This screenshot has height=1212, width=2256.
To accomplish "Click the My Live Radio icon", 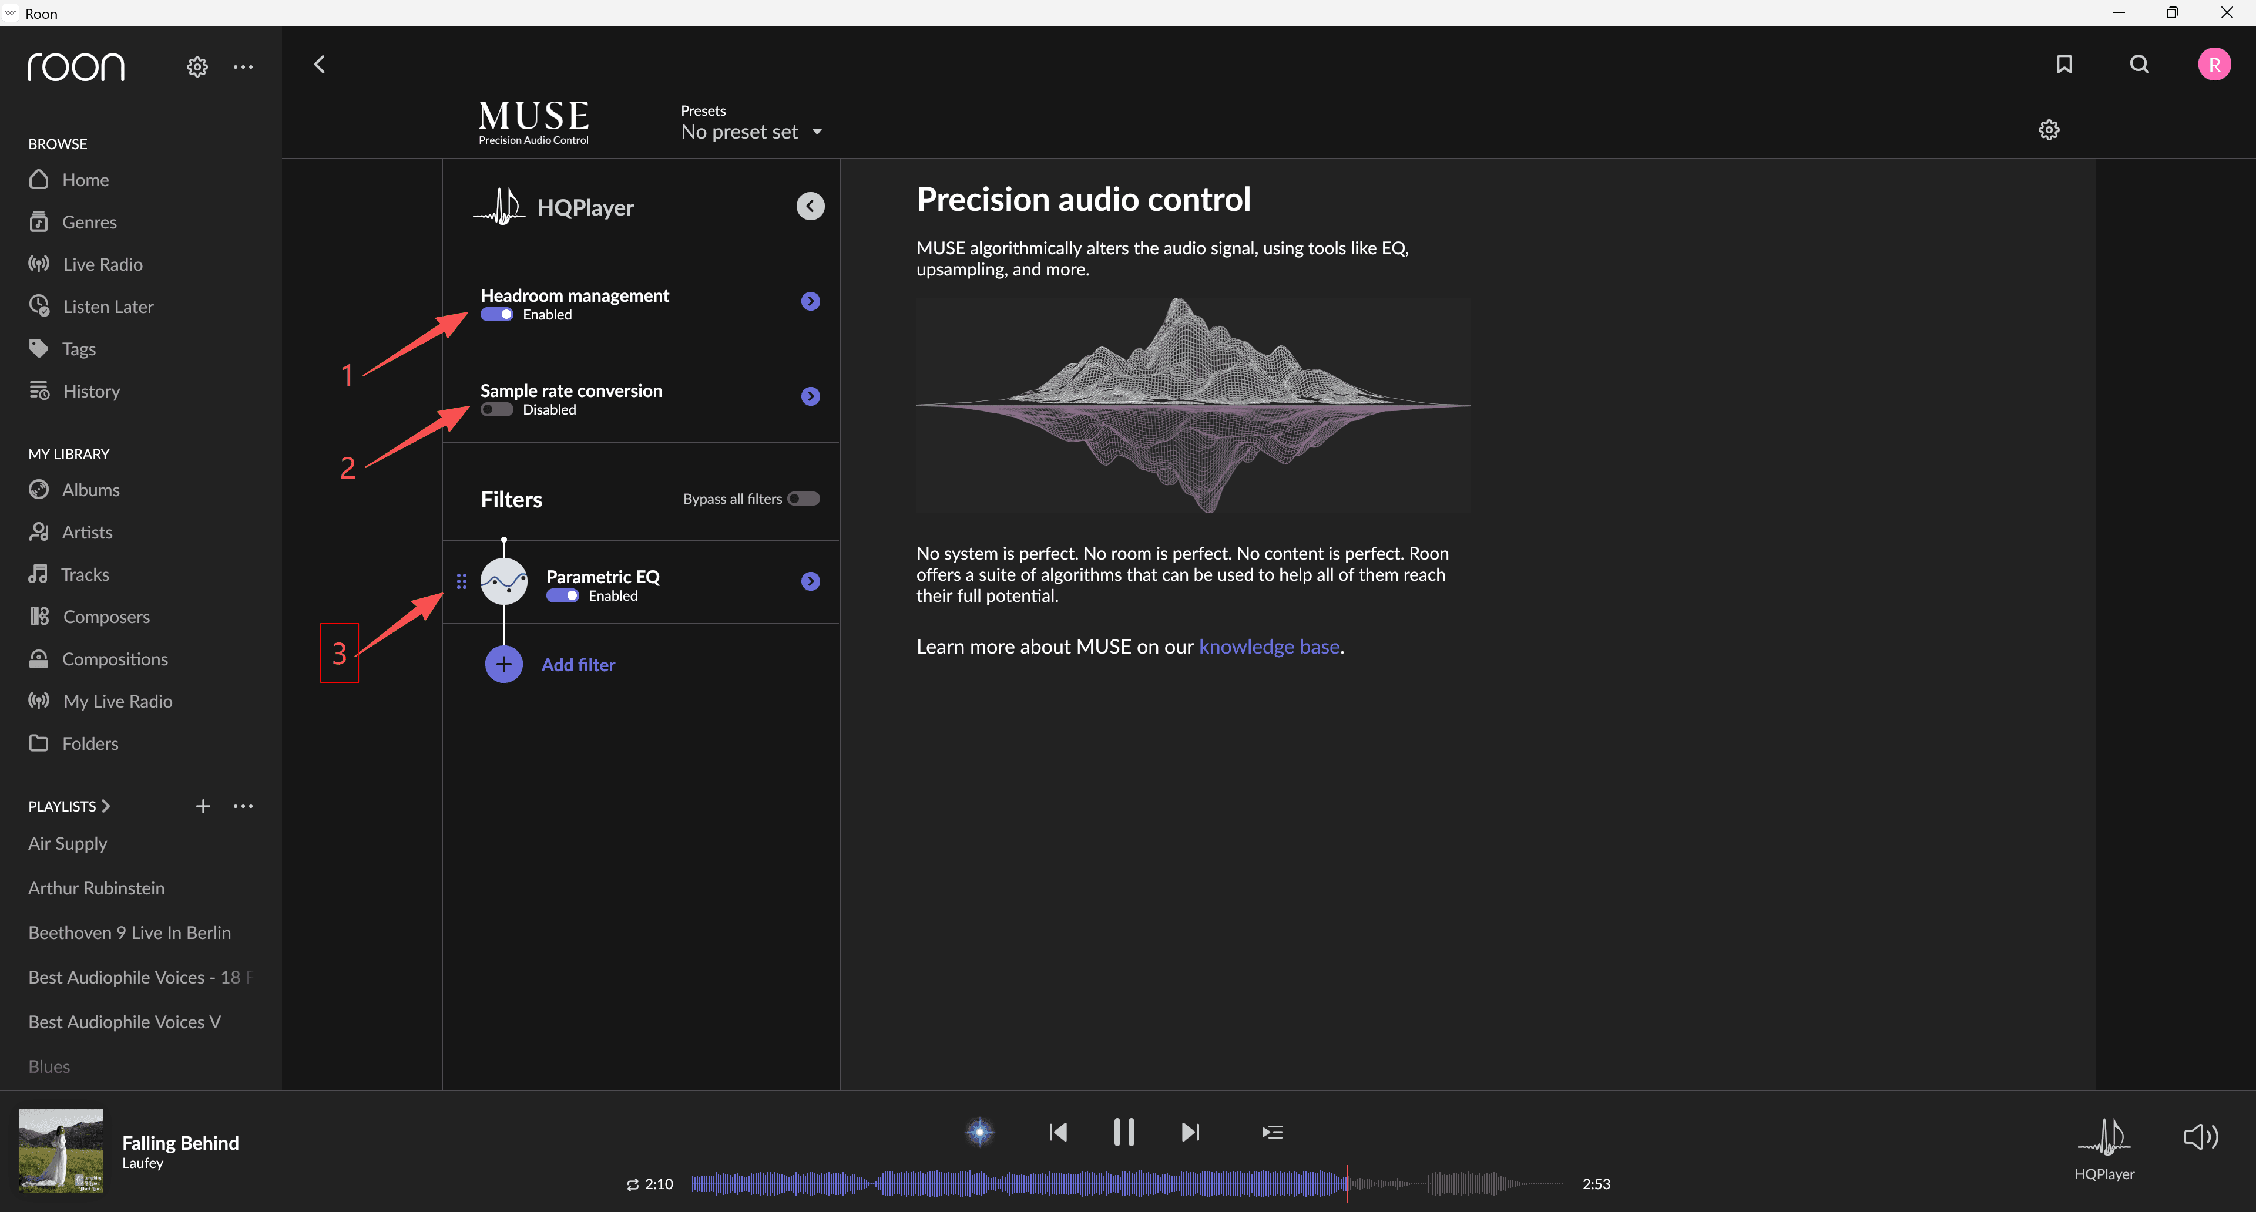I will (x=39, y=701).
